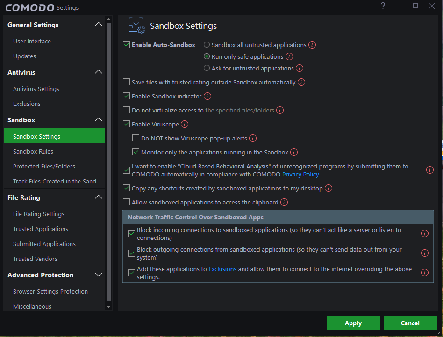Viewport: 443px width, 337px height.
Task: Click info icon for Sandbox all untrusted applications
Action: 312,45
